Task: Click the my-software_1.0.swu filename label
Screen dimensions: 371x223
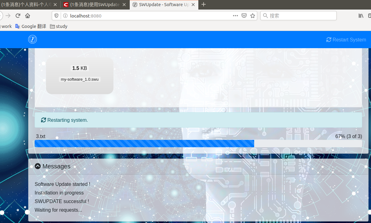Action: click(x=80, y=79)
